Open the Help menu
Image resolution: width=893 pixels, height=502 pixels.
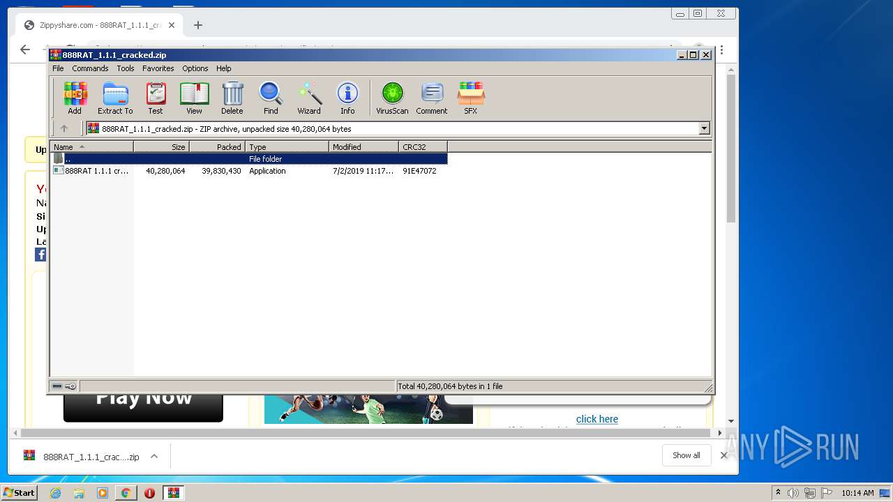[223, 68]
